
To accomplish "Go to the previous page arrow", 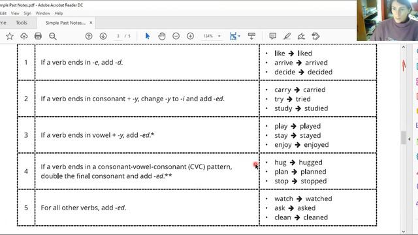I will pyautogui.click(x=89, y=36).
